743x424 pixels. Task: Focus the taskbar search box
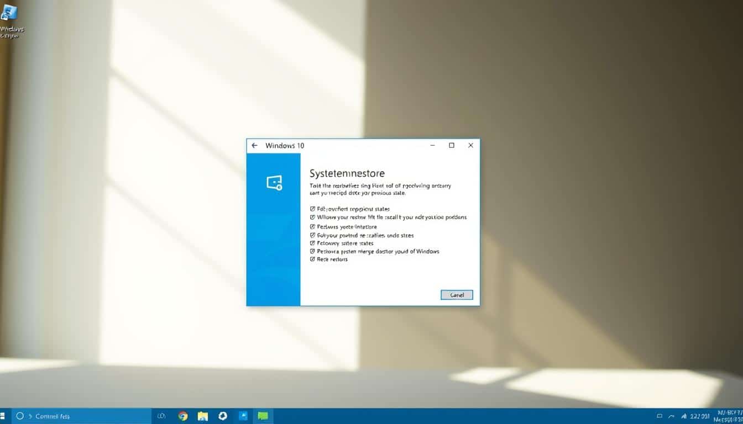click(81, 416)
